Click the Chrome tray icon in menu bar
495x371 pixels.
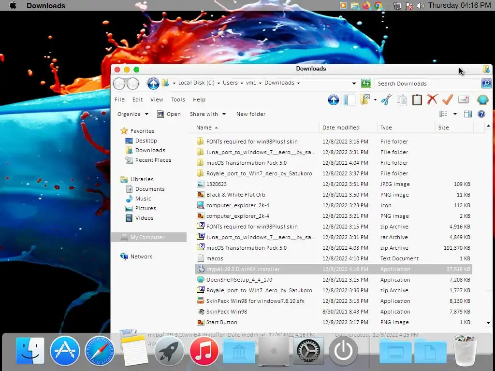pyautogui.click(x=378, y=5)
